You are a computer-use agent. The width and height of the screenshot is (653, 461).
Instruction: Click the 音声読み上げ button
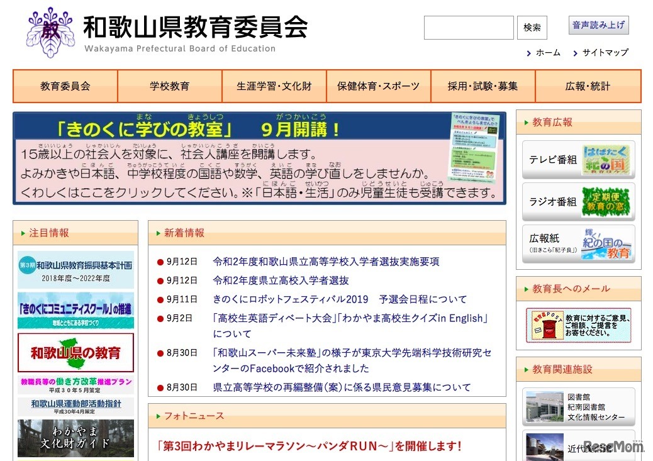click(597, 25)
